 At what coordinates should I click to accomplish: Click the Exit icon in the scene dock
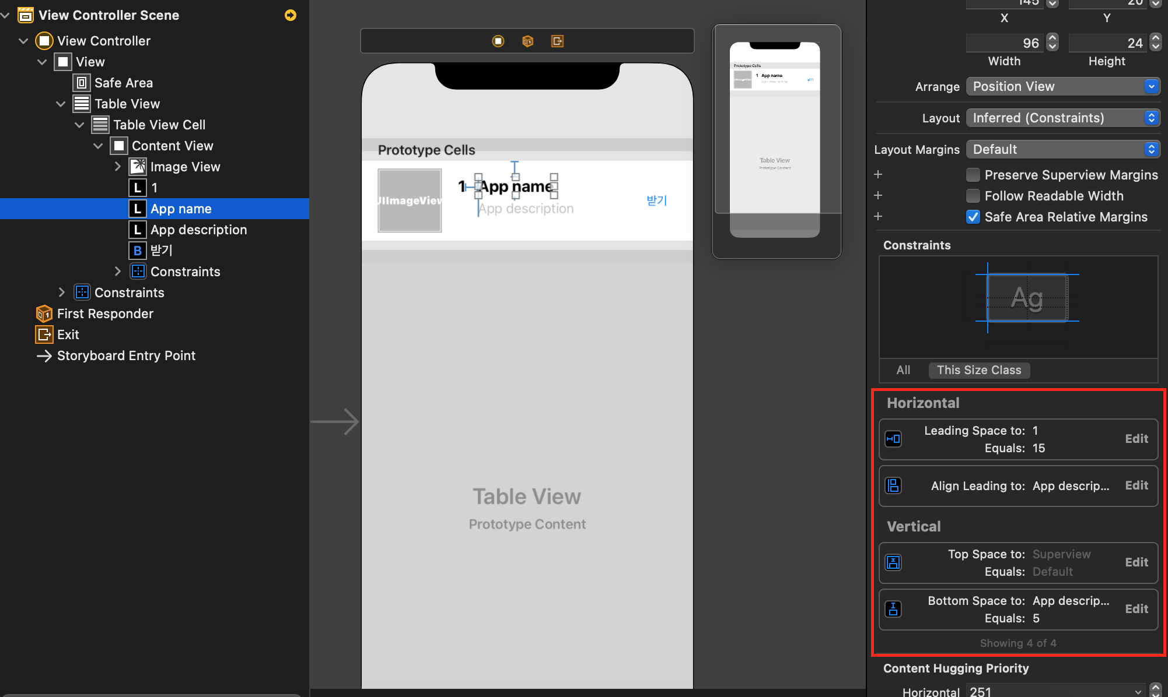point(557,41)
